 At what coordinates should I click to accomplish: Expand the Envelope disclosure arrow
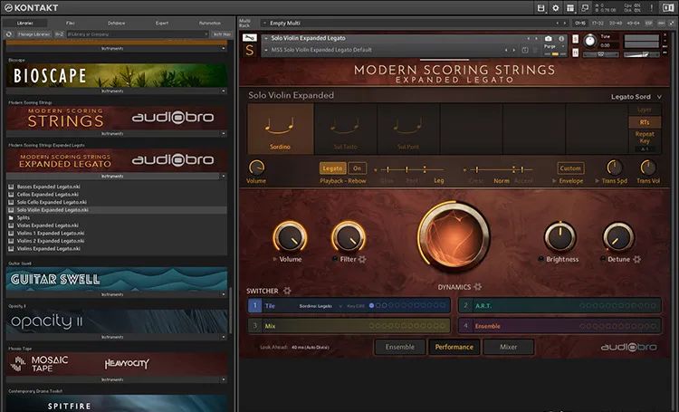tap(554, 181)
